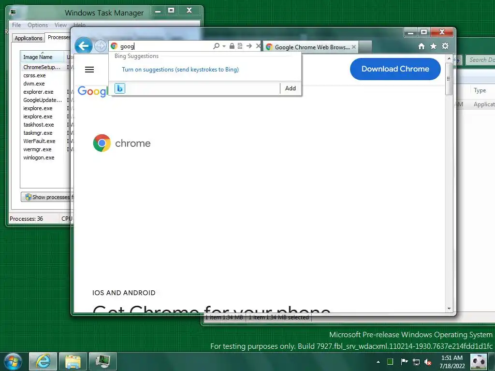Click the network tray icon
Image resolution: width=495 pixels, height=371 pixels.
coord(416,362)
